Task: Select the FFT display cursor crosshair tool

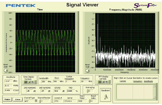Action: coord(100,82)
